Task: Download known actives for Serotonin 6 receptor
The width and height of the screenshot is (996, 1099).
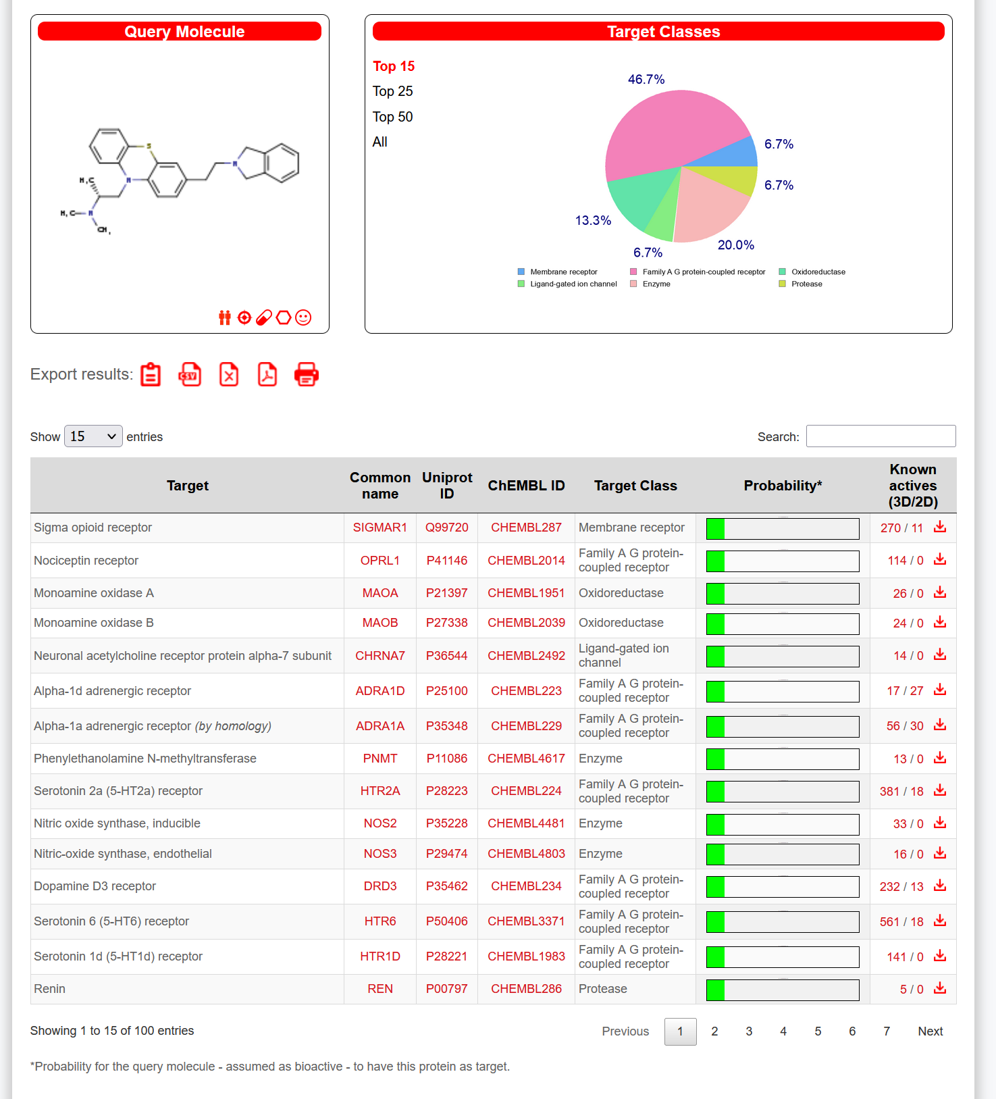Action: [x=940, y=921]
